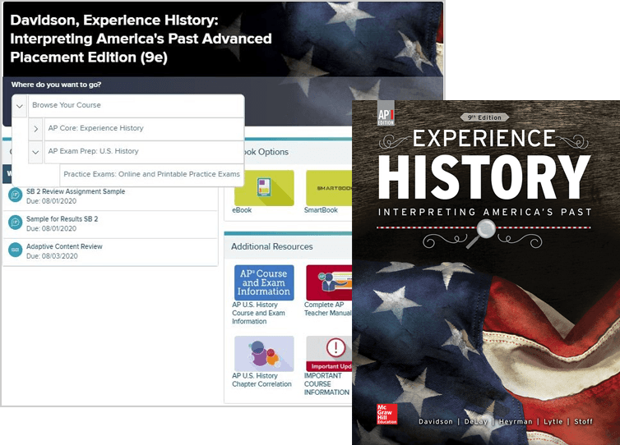Click Complete AP Teacher Manual text
620x445 pixels.
(327, 309)
